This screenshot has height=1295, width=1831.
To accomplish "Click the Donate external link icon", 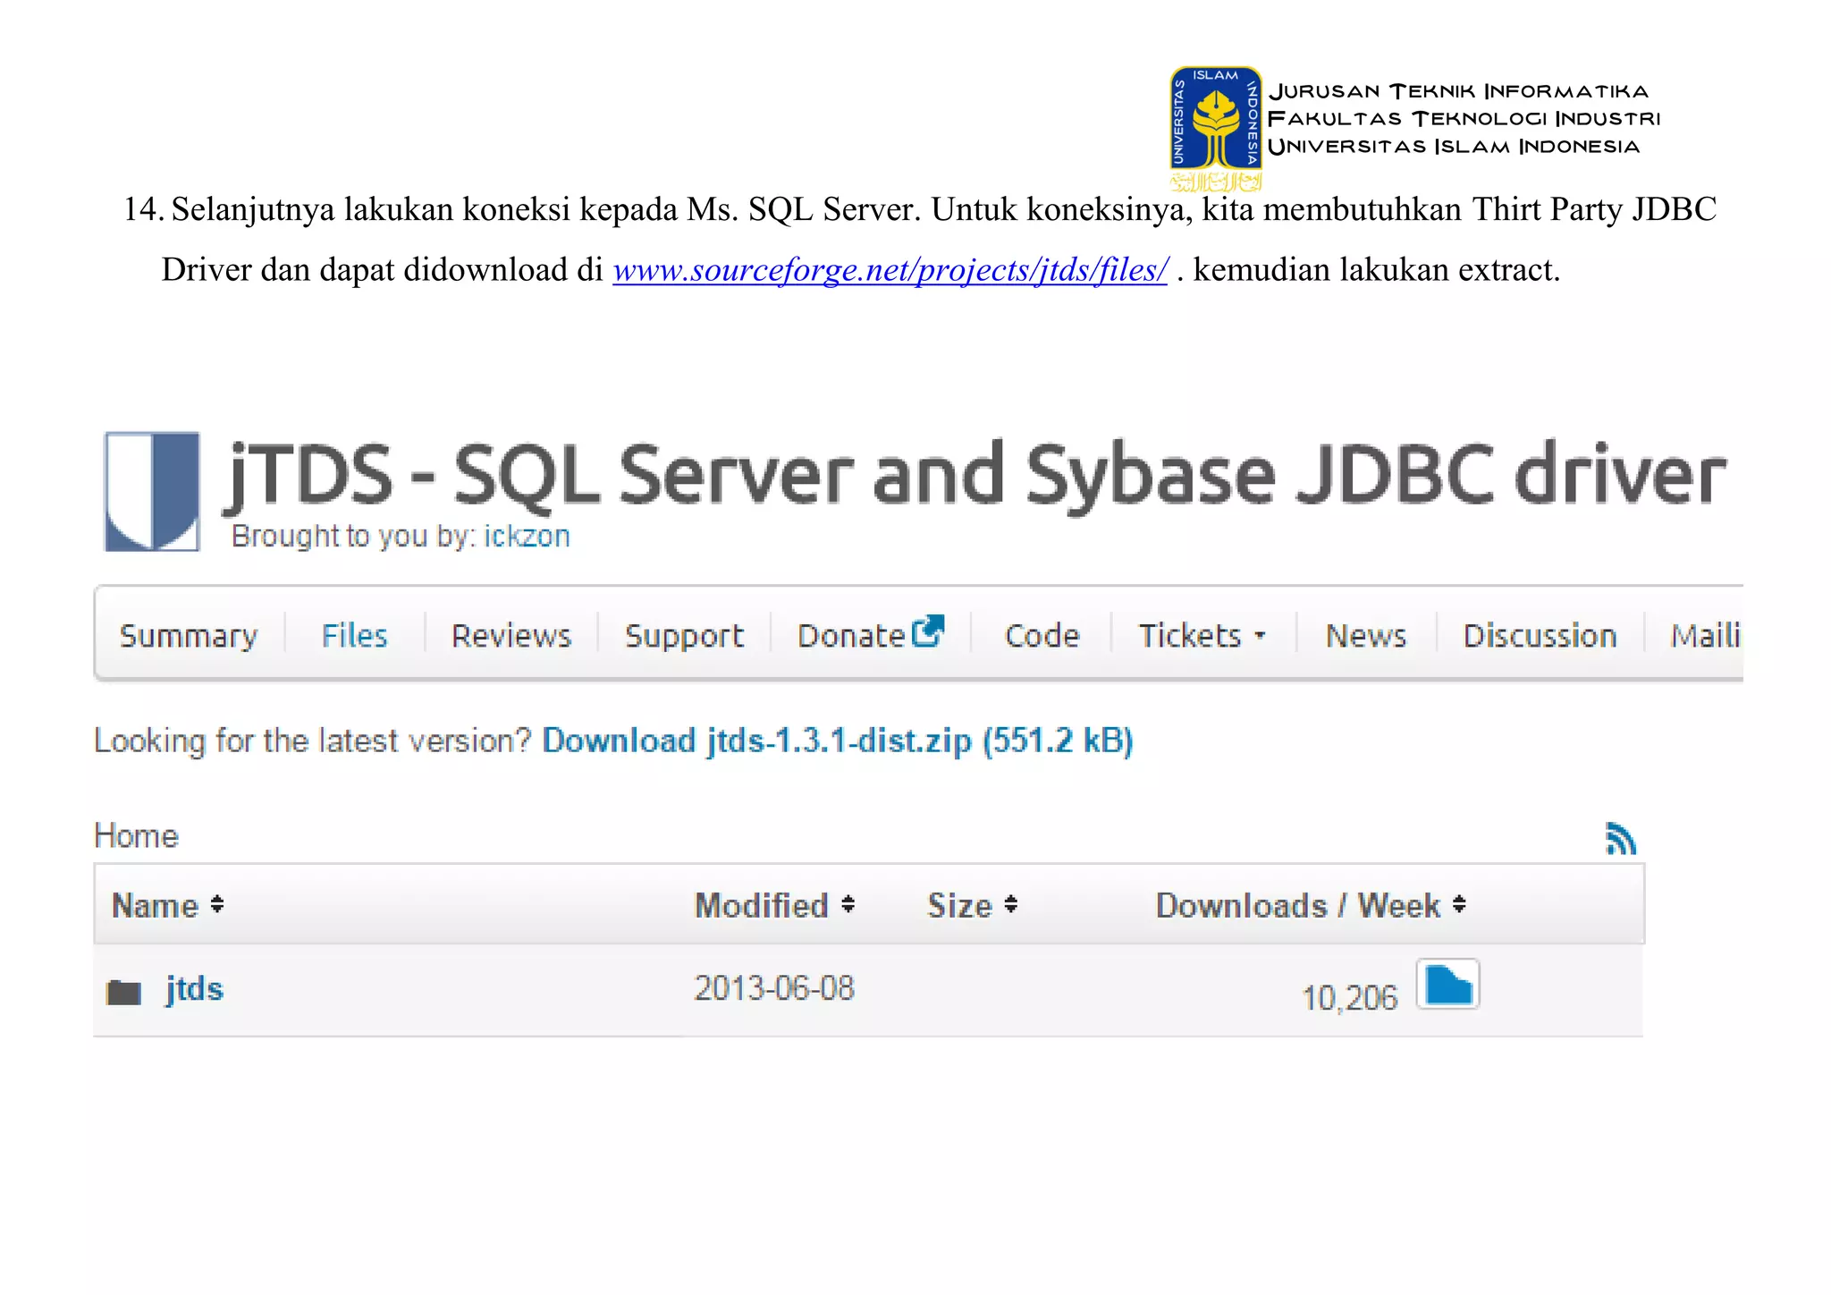I will pyautogui.click(x=928, y=631).
